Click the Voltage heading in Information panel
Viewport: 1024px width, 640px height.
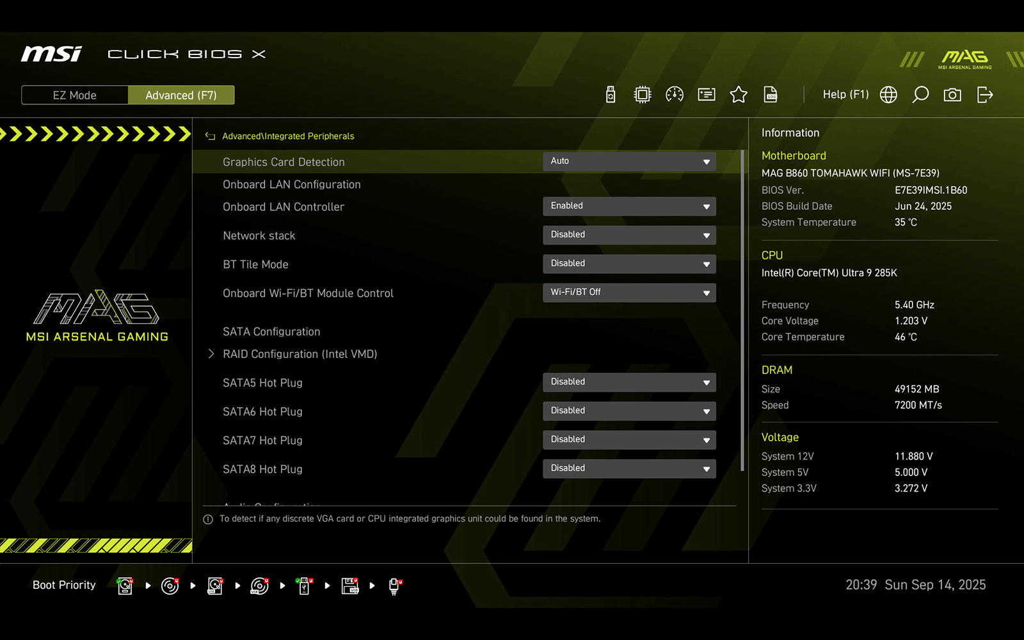coord(780,438)
